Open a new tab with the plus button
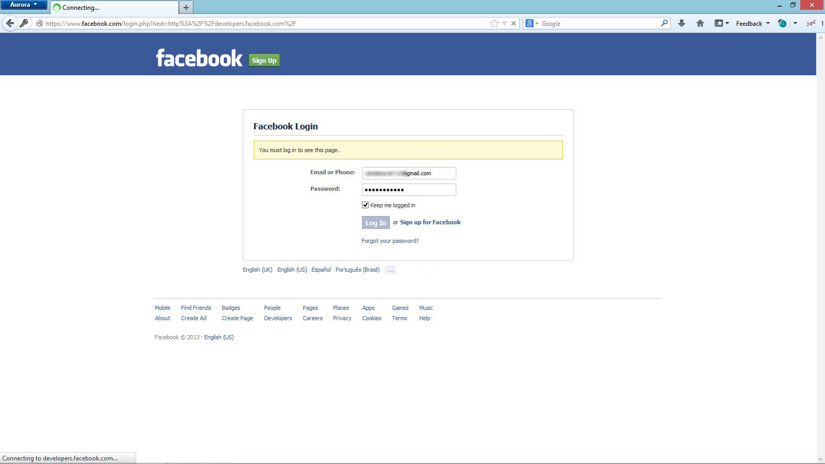 [x=186, y=7]
